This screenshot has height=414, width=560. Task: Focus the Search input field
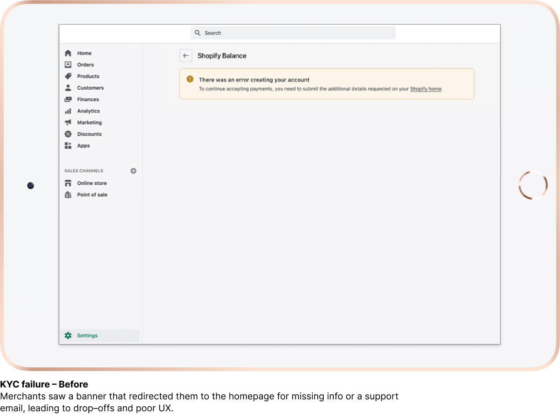(293, 33)
